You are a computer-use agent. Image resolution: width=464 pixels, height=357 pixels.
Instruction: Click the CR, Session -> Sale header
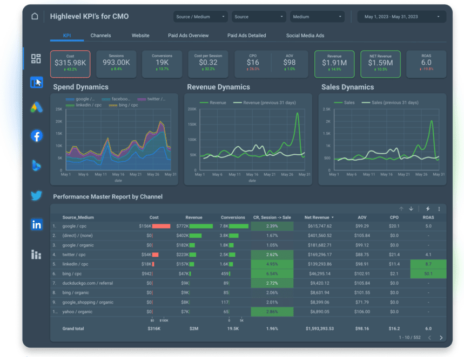(x=272, y=217)
